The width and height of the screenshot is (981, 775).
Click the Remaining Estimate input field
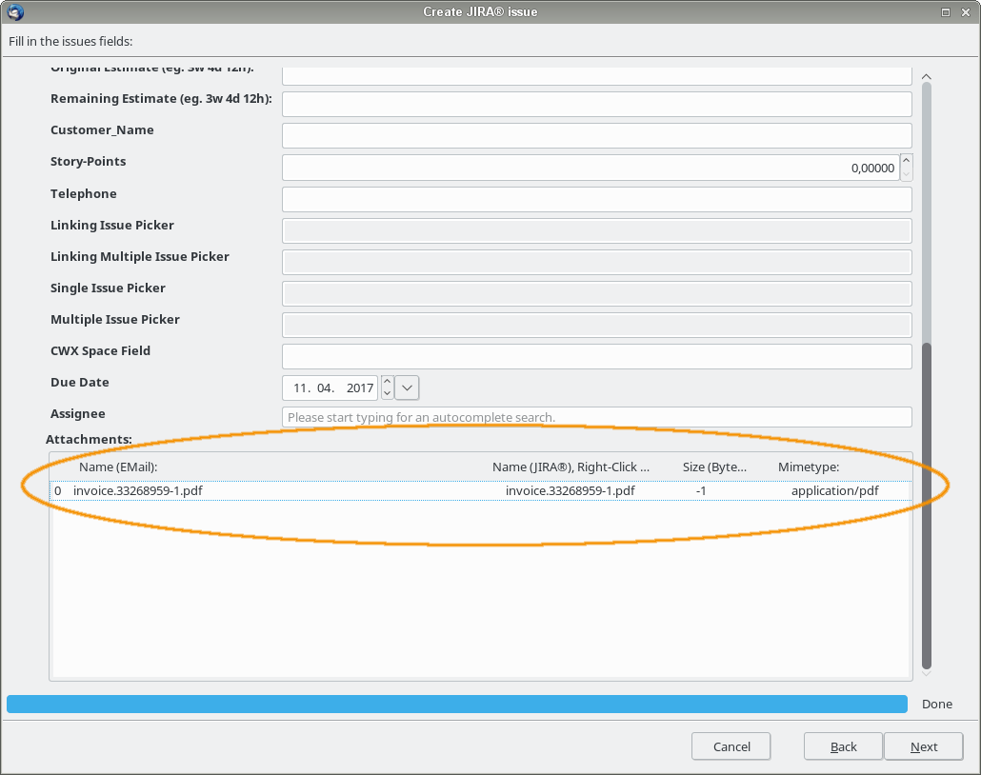[x=597, y=104]
